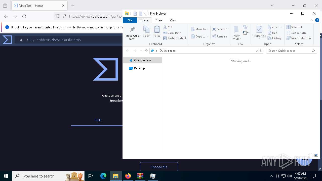Click the Firefox back arrow
This screenshot has height=181, width=322.
6,16
